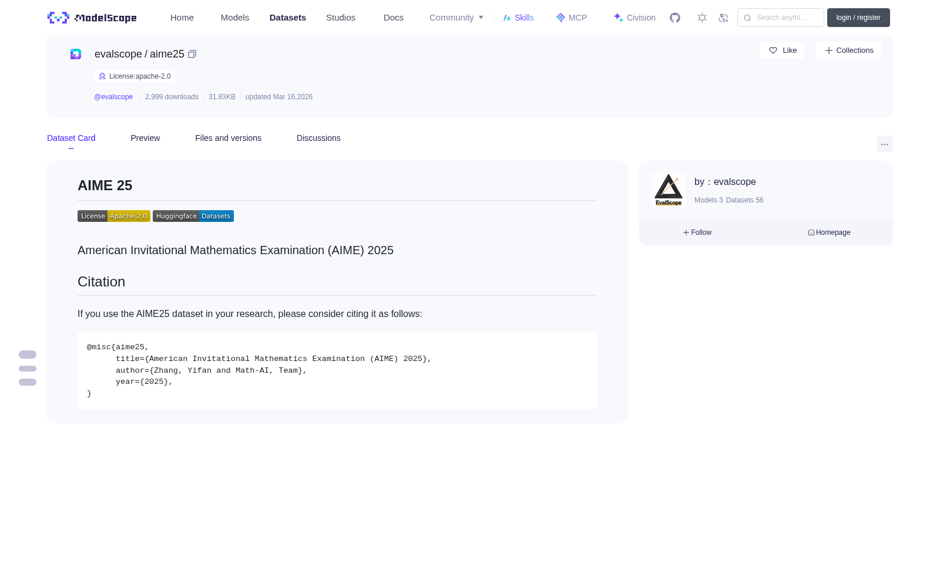Click the dataset cube icon beside evalscope
Image resolution: width=940 pixels, height=587 pixels.
(76, 54)
